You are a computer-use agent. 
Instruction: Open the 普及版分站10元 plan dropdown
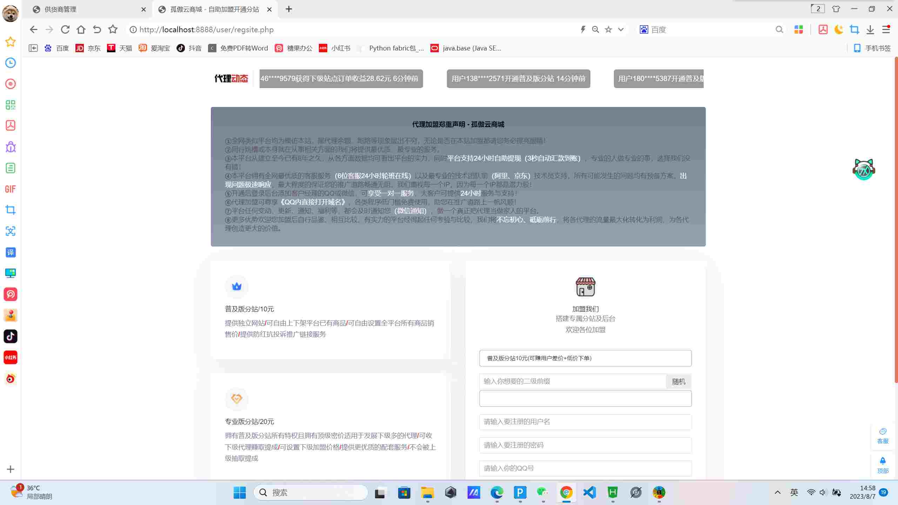point(585,358)
